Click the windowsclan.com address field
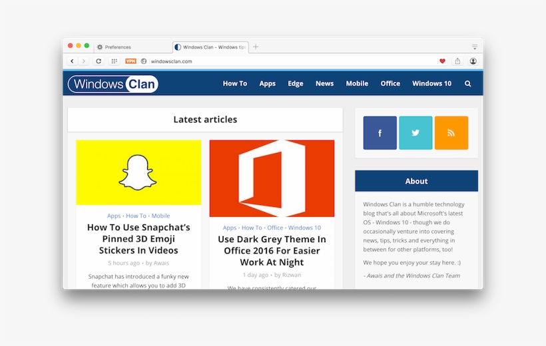Image resolution: width=546 pixels, height=346 pixels. coord(266,61)
